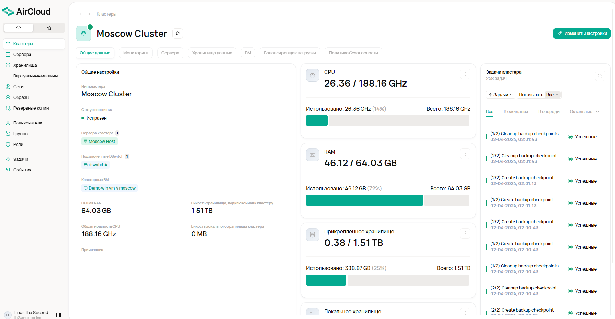Open the CPU card three-dot menu
Viewport: 615px width, 319px height.
pyautogui.click(x=465, y=74)
